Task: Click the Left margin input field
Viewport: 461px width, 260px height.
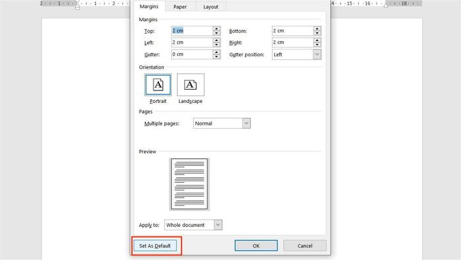Action: [x=192, y=42]
